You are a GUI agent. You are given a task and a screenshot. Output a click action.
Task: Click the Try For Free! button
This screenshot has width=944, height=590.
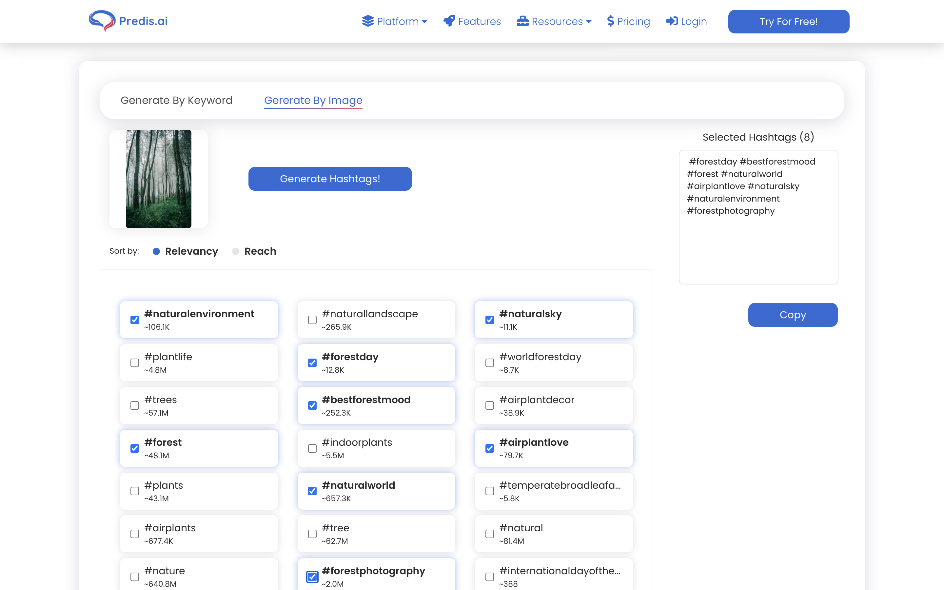tap(788, 21)
